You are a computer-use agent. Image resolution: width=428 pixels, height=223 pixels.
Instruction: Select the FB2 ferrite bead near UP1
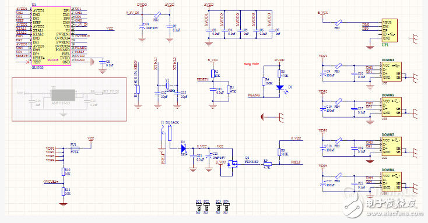(338, 22)
